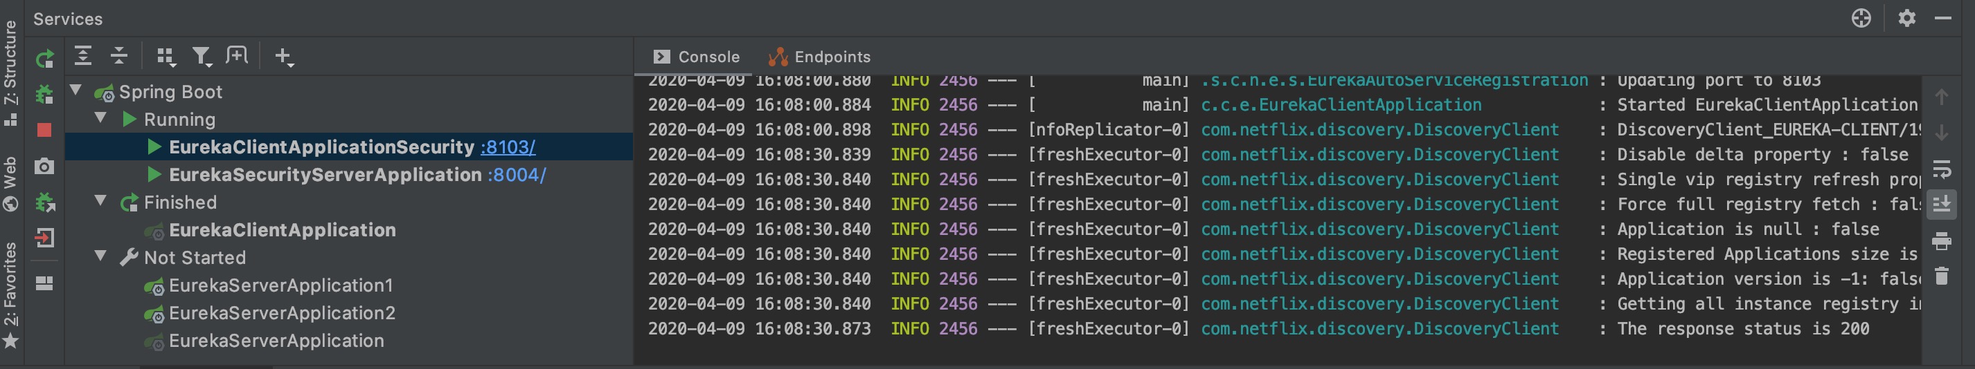Open the Add Service plus dropdown
Viewport: 1975px width, 369px height.
284,57
